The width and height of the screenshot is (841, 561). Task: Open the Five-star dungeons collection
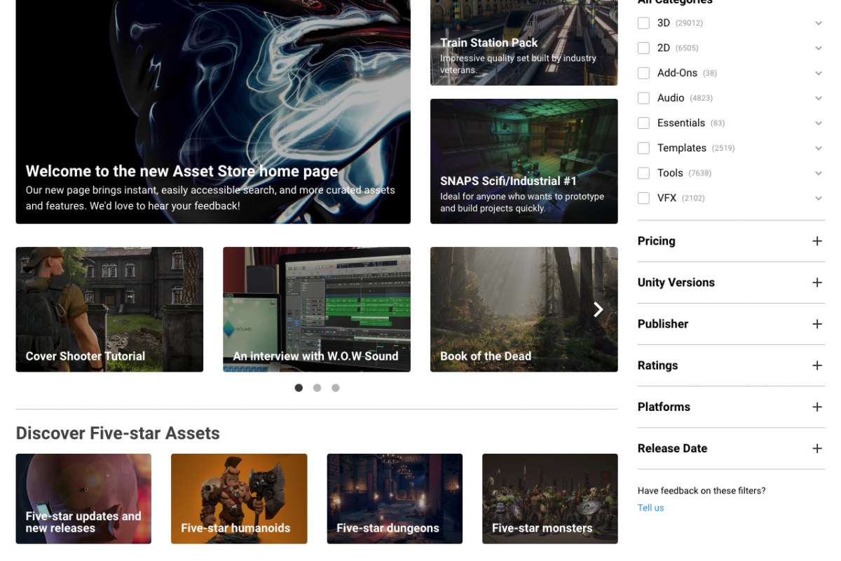395,499
